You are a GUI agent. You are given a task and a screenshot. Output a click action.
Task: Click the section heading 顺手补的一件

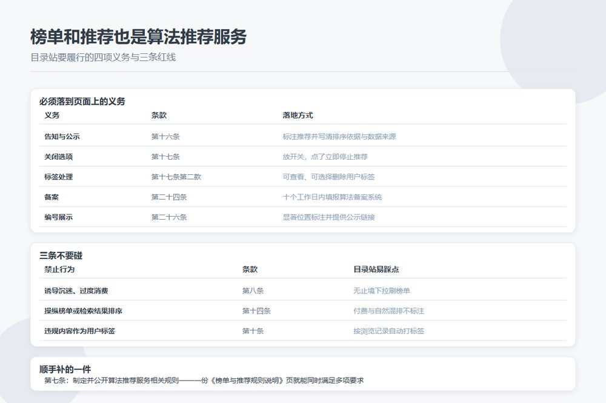tap(65, 369)
